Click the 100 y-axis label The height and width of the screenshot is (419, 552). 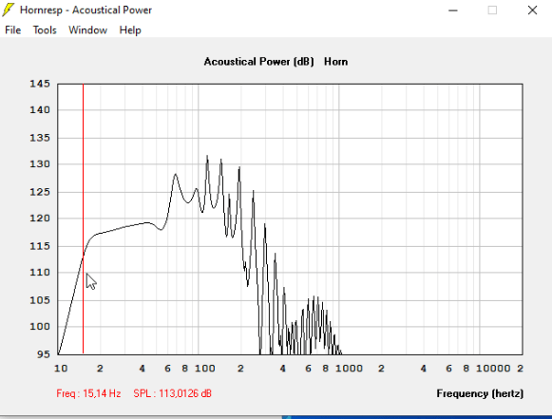tap(40, 327)
